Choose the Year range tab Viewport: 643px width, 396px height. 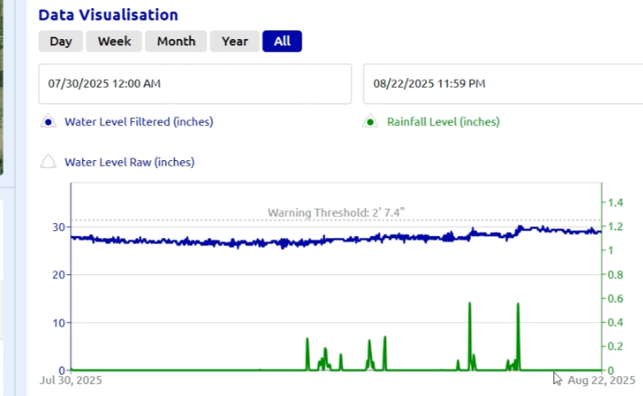tap(235, 41)
